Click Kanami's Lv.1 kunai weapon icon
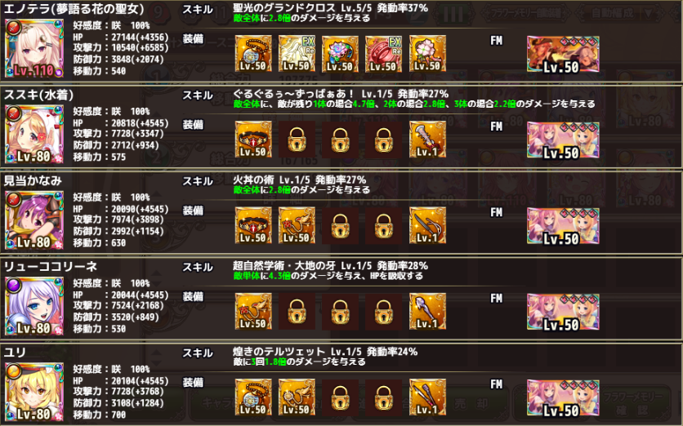The image size is (683, 426). coord(427,225)
